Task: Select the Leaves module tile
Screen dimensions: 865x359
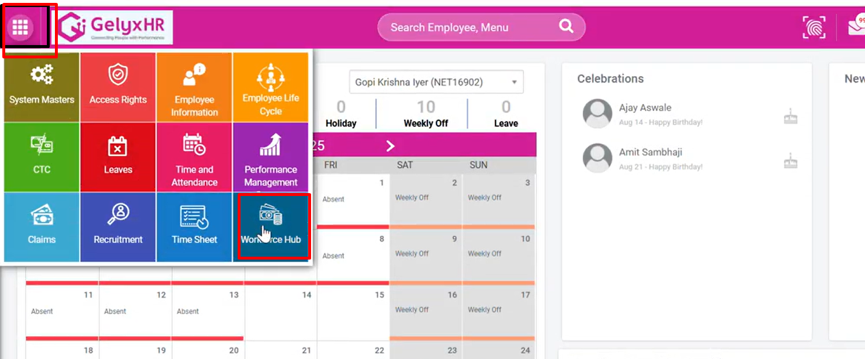Action: pyautogui.click(x=118, y=157)
